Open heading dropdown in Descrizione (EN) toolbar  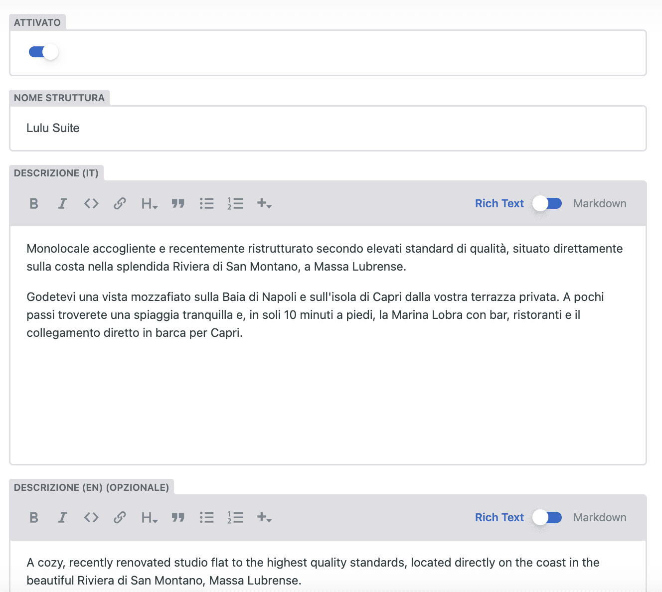pos(150,517)
